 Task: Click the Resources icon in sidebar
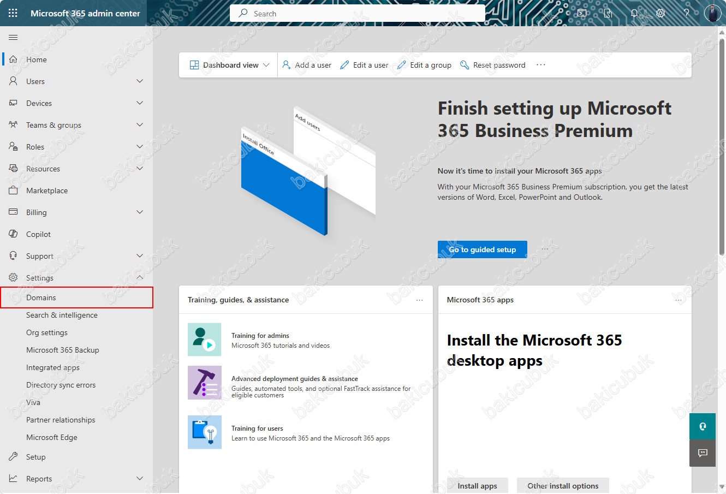click(13, 169)
